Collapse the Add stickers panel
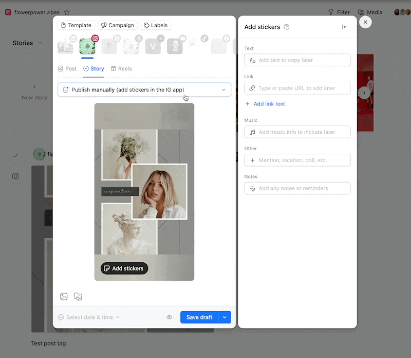Viewport: 411px width, 358px height. (x=344, y=27)
